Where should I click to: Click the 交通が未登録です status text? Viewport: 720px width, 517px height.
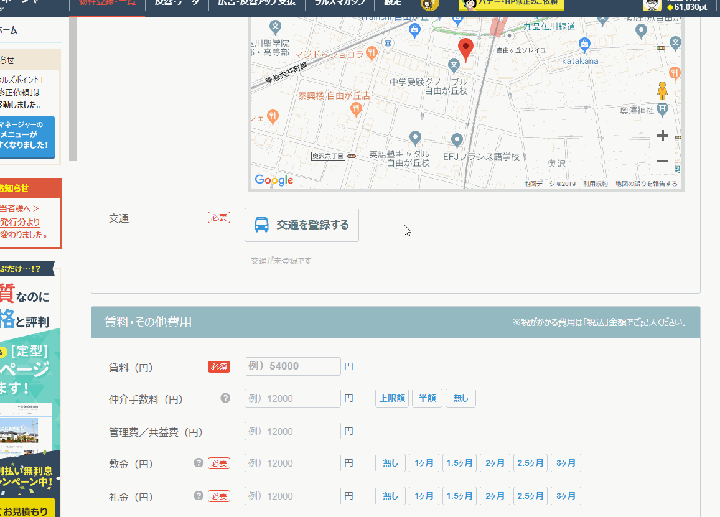pos(281,261)
